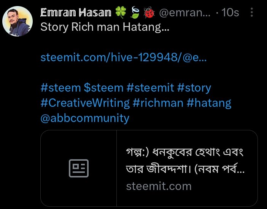The height and width of the screenshot is (209, 267).
Task: Click the ladybug emoji beside name
Action: click(149, 13)
